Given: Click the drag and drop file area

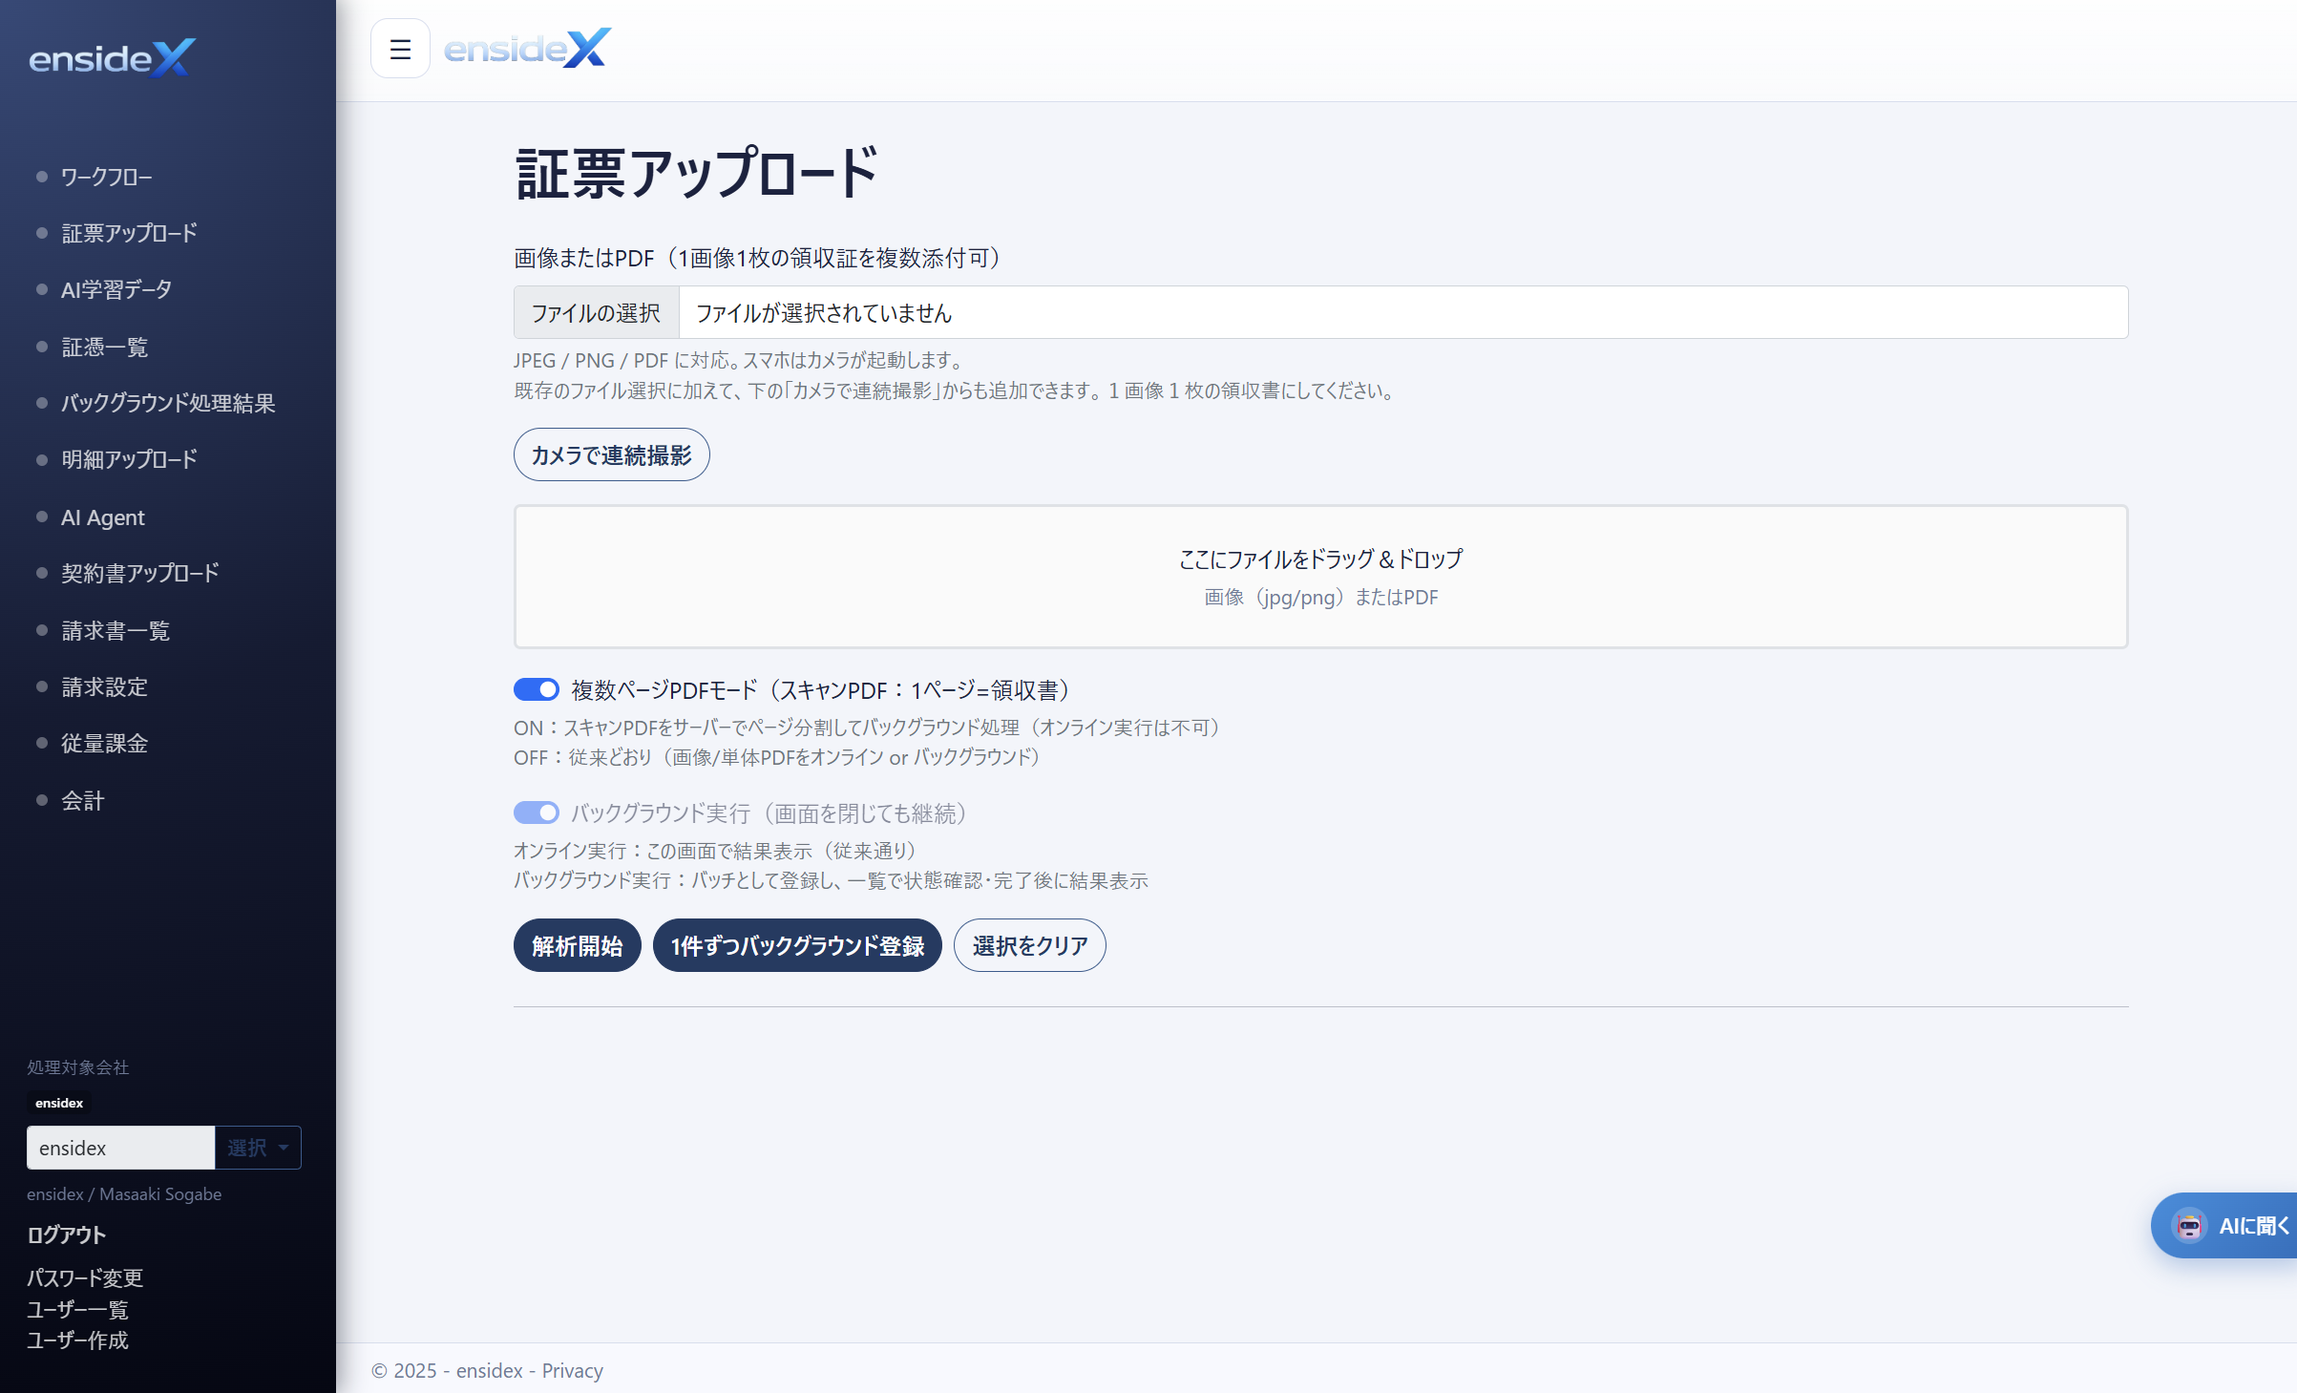Looking at the screenshot, I should tap(1321, 577).
